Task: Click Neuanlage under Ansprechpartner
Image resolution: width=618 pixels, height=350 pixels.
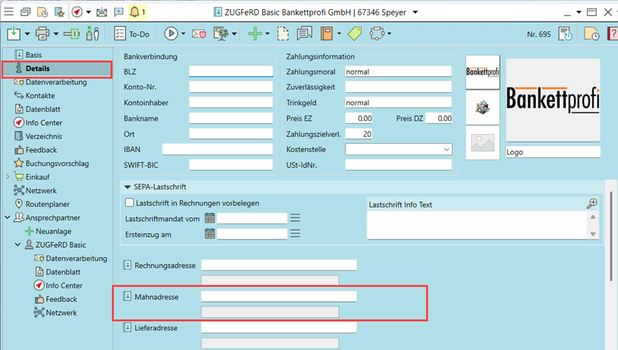Action: [x=53, y=232]
